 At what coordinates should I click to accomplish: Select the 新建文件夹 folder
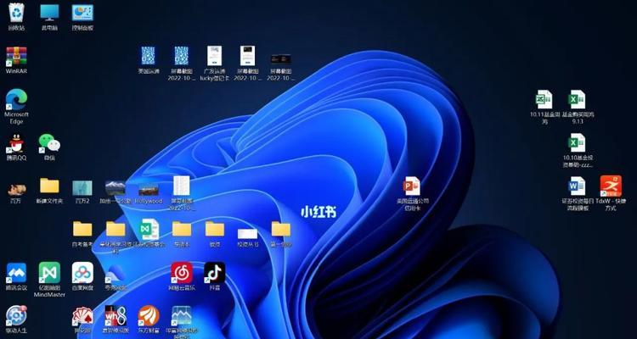tap(49, 186)
